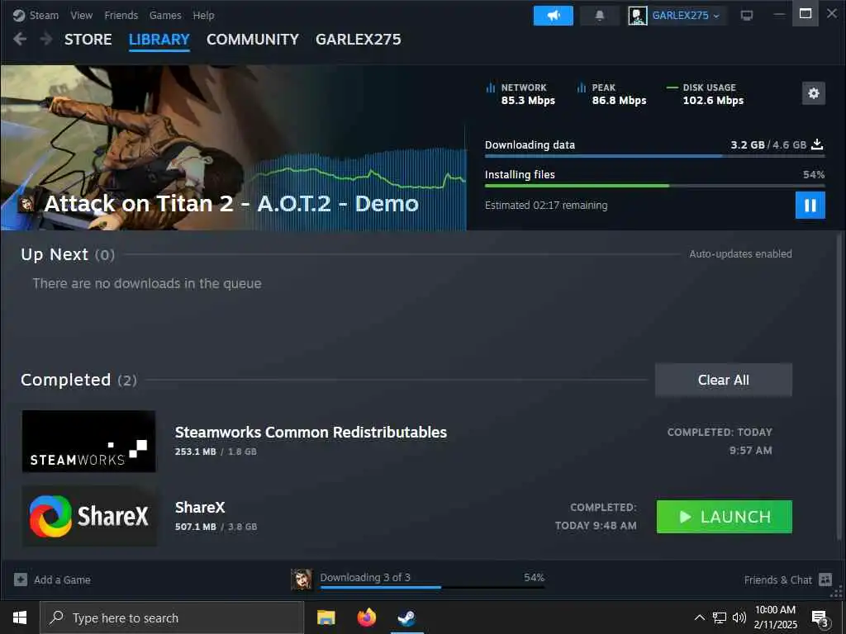Click the ShareX logo thumbnail
Viewport: 846px width, 634px height.
(89, 517)
